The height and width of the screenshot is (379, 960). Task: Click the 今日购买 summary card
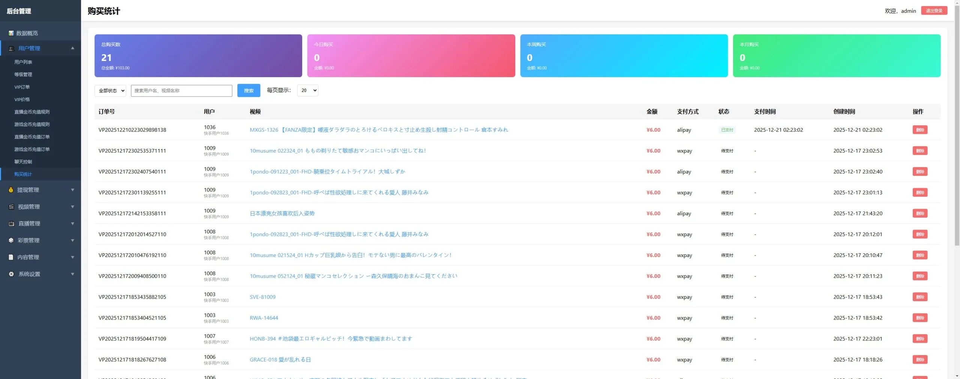(411, 56)
